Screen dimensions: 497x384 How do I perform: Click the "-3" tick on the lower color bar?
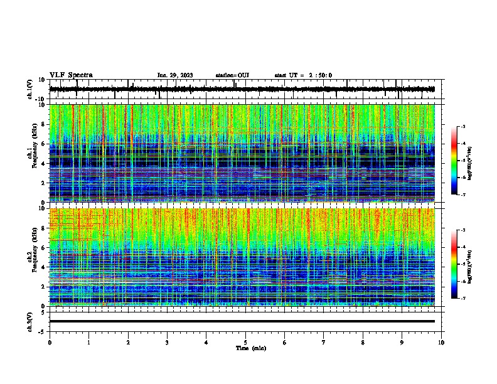tap(463, 230)
